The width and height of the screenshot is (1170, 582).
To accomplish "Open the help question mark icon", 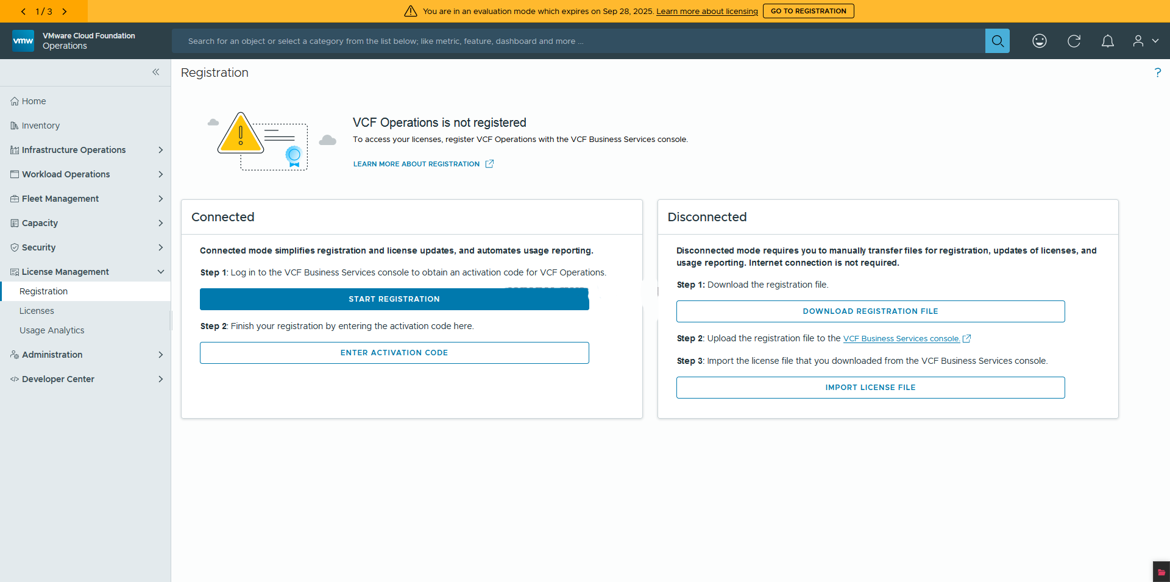I will coord(1157,73).
